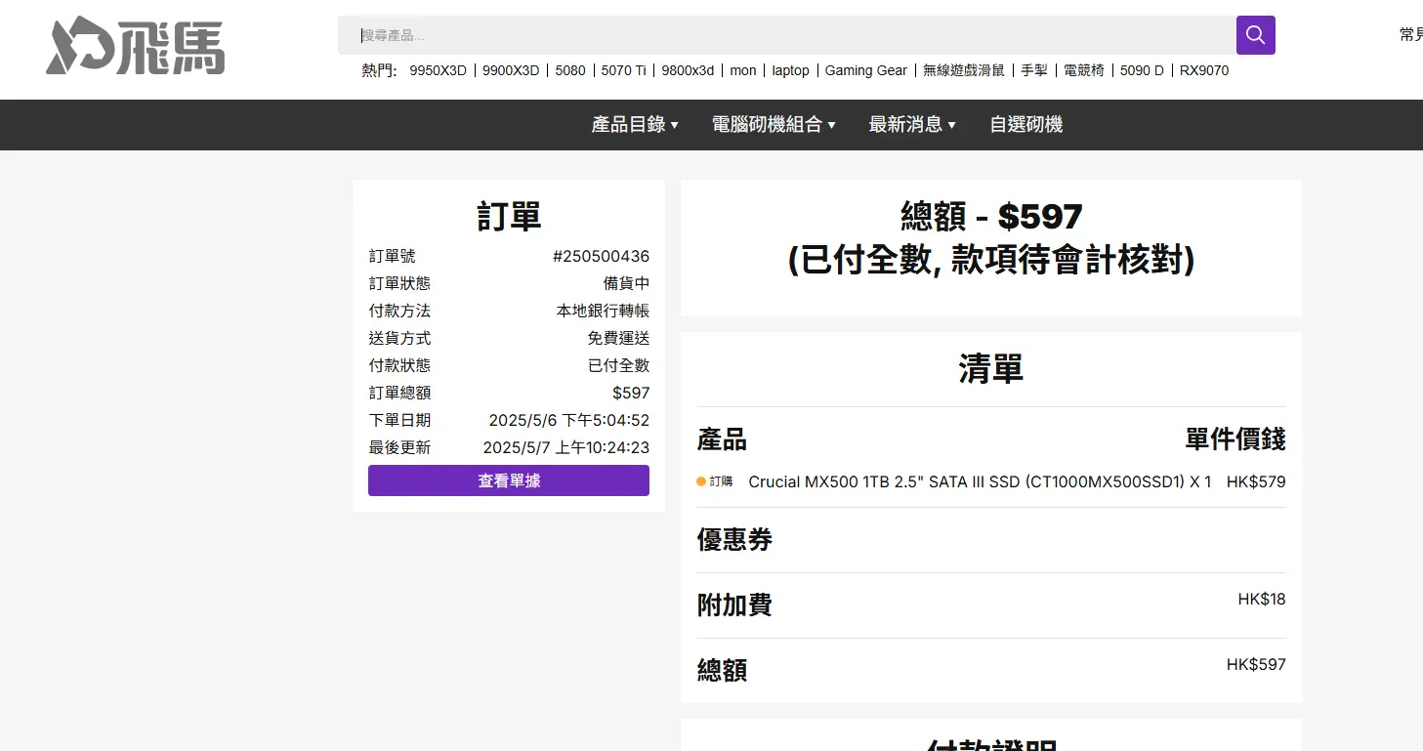Focus the product search input field
This screenshot has height=751, width=1423.
[x=787, y=35]
